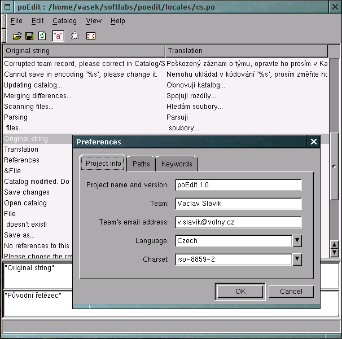Close the poEdit main window
342x339 pixels.
[335, 7]
